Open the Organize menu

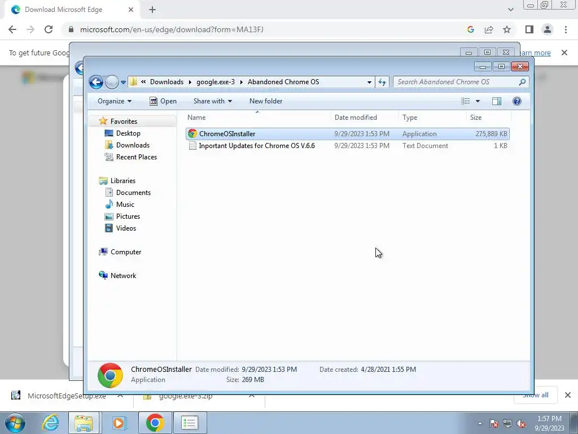(x=114, y=101)
